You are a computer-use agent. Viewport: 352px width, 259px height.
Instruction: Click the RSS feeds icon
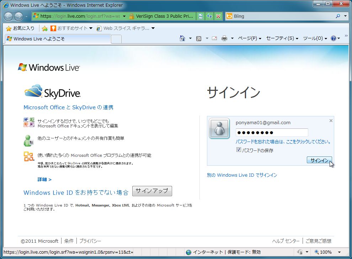tap(199, 39)
